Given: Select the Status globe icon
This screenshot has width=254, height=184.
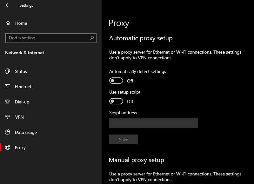Looking at the screenshot, I should click(7, 71).
